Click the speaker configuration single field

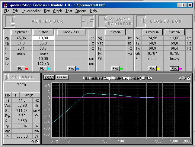tap(30, 95)
